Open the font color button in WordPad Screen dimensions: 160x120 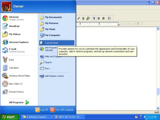point(88,18)
